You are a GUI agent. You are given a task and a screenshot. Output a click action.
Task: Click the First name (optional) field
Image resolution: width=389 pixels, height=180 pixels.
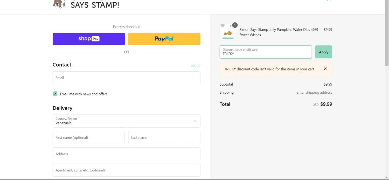click(89, 137)
